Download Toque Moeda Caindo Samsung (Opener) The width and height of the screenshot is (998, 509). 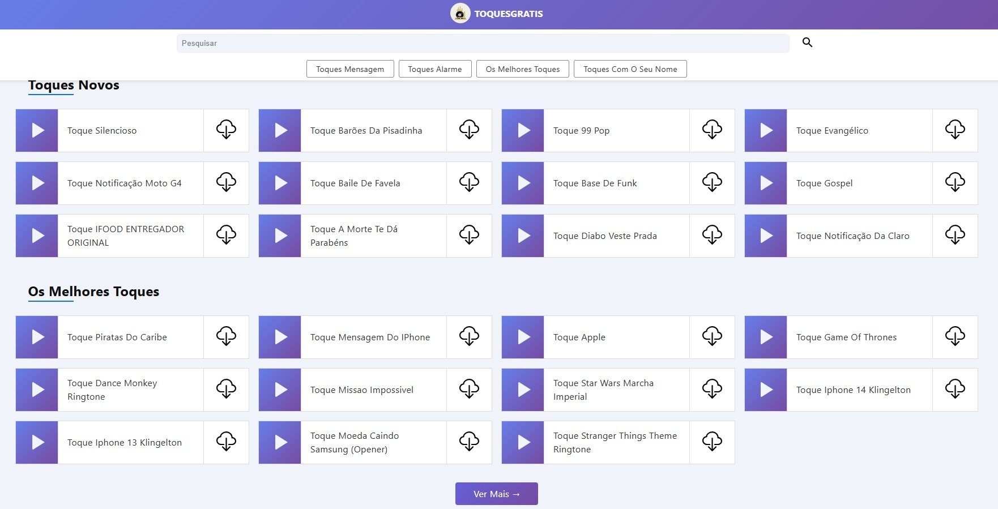(469, 442)
